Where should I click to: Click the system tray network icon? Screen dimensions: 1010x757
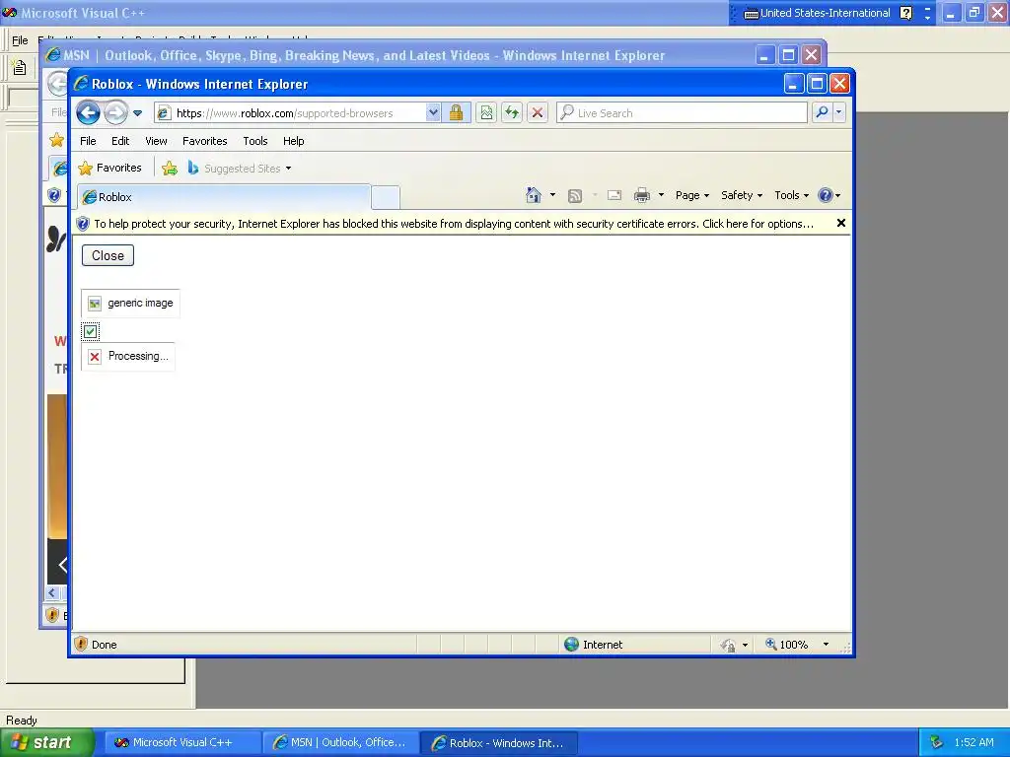[x=937, y=742]
